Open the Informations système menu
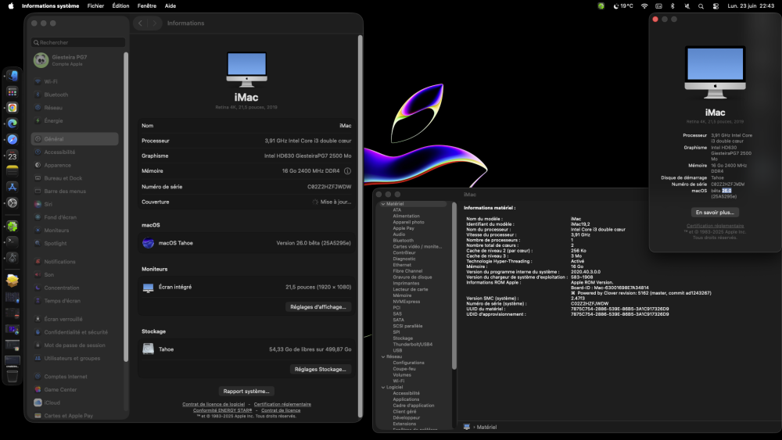Image resolution: width=782 pixels, height=440 pixels. (50, 6)
